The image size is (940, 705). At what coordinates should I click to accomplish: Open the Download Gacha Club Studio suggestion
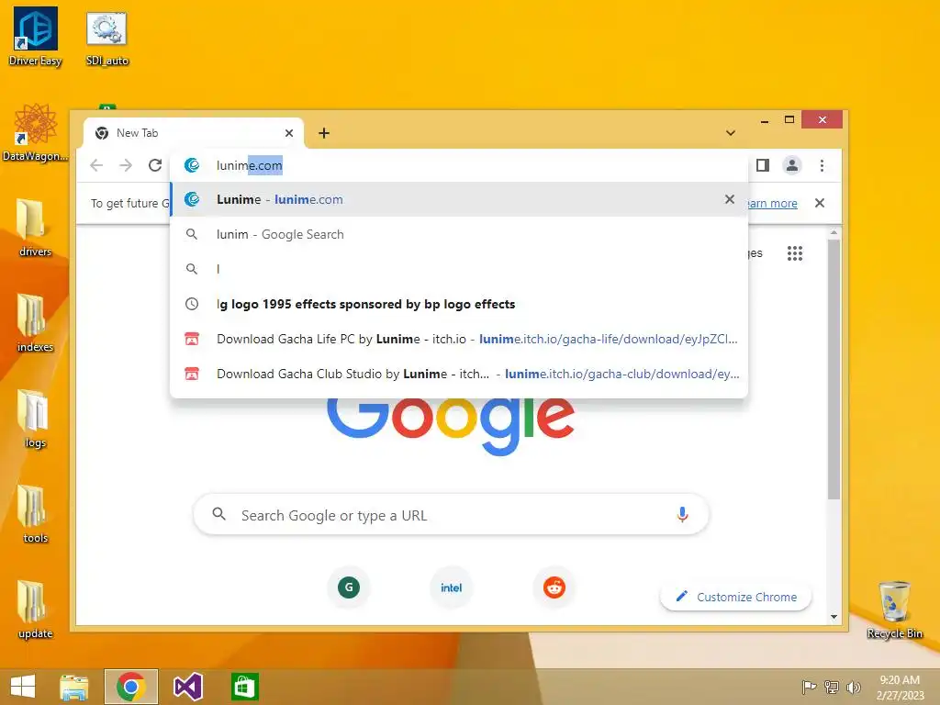pos(459,374)
